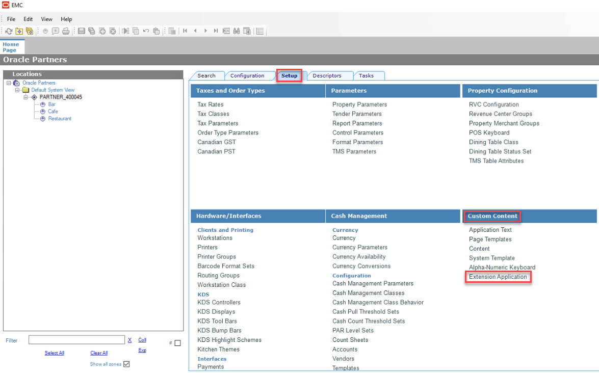Click the Save All stacked disks icon
Image resolution: width=599 pixels, height=373 pixels.
pyautogui.click(x=92, y=31)
